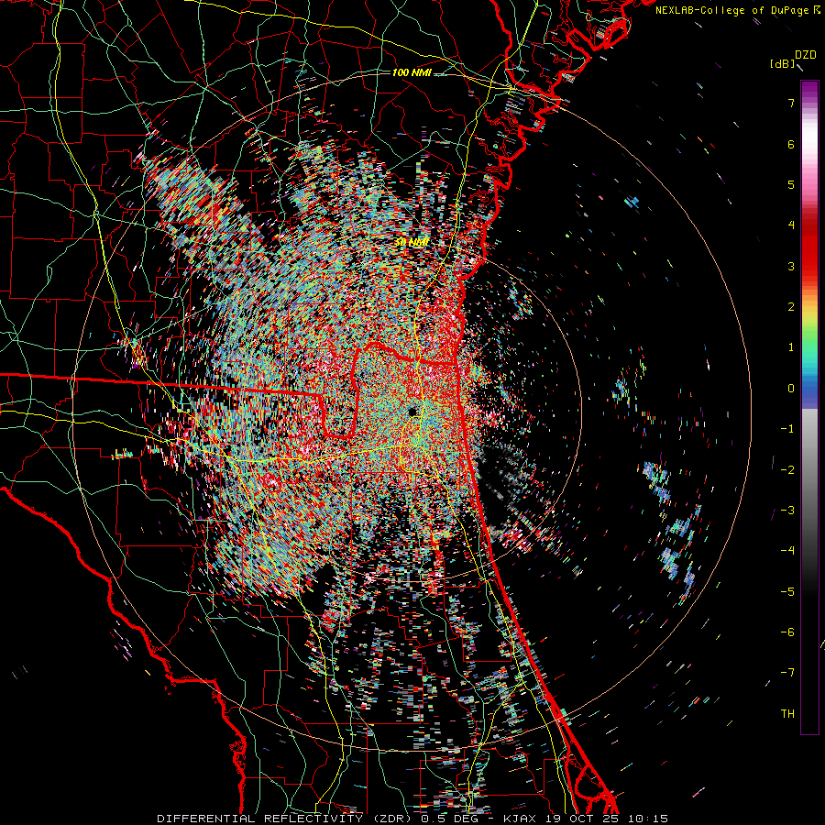Click the -3 value on the color scale

[787, 511]
